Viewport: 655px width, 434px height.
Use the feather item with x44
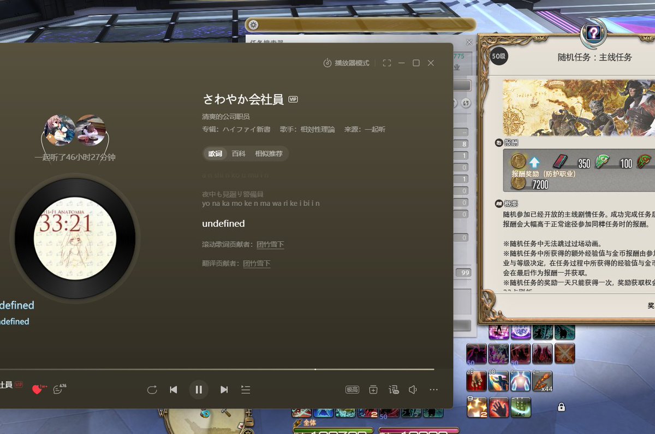point(542,381)
